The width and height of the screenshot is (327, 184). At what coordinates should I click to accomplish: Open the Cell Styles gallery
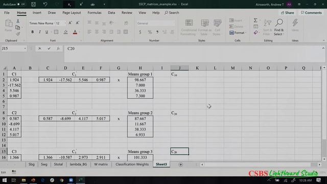(217, 27)
